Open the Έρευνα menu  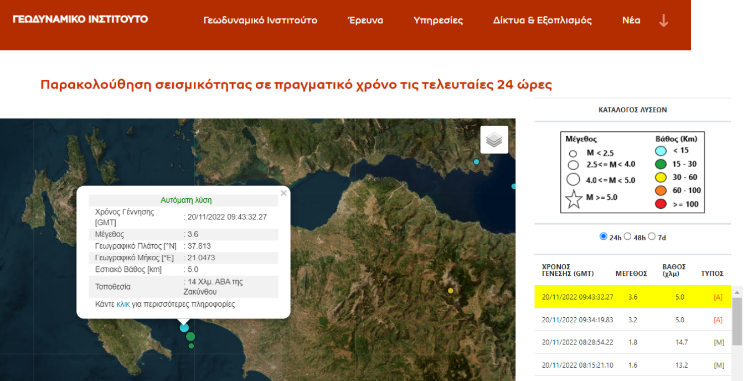[365, 20]
